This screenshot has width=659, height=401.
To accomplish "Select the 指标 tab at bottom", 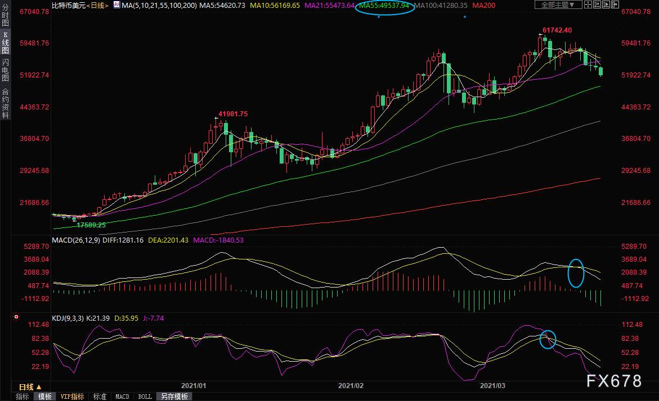I will (23, 397).
